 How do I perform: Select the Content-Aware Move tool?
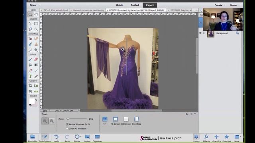tap(30, 91)
